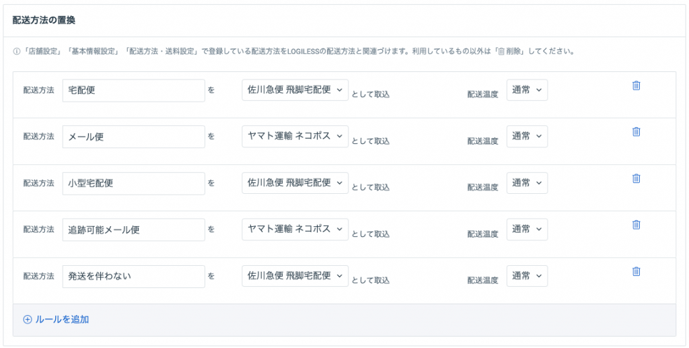Click the 宅配便 shipping method field

[x=134, y=90]
